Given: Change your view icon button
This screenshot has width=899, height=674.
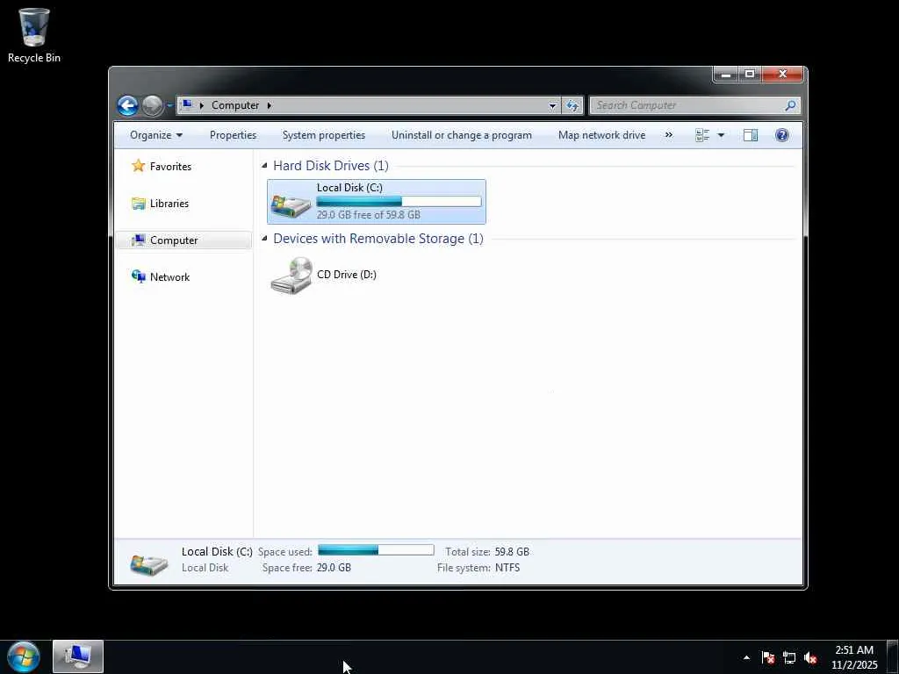Looking at the screenshot, I should coord(702,135).
